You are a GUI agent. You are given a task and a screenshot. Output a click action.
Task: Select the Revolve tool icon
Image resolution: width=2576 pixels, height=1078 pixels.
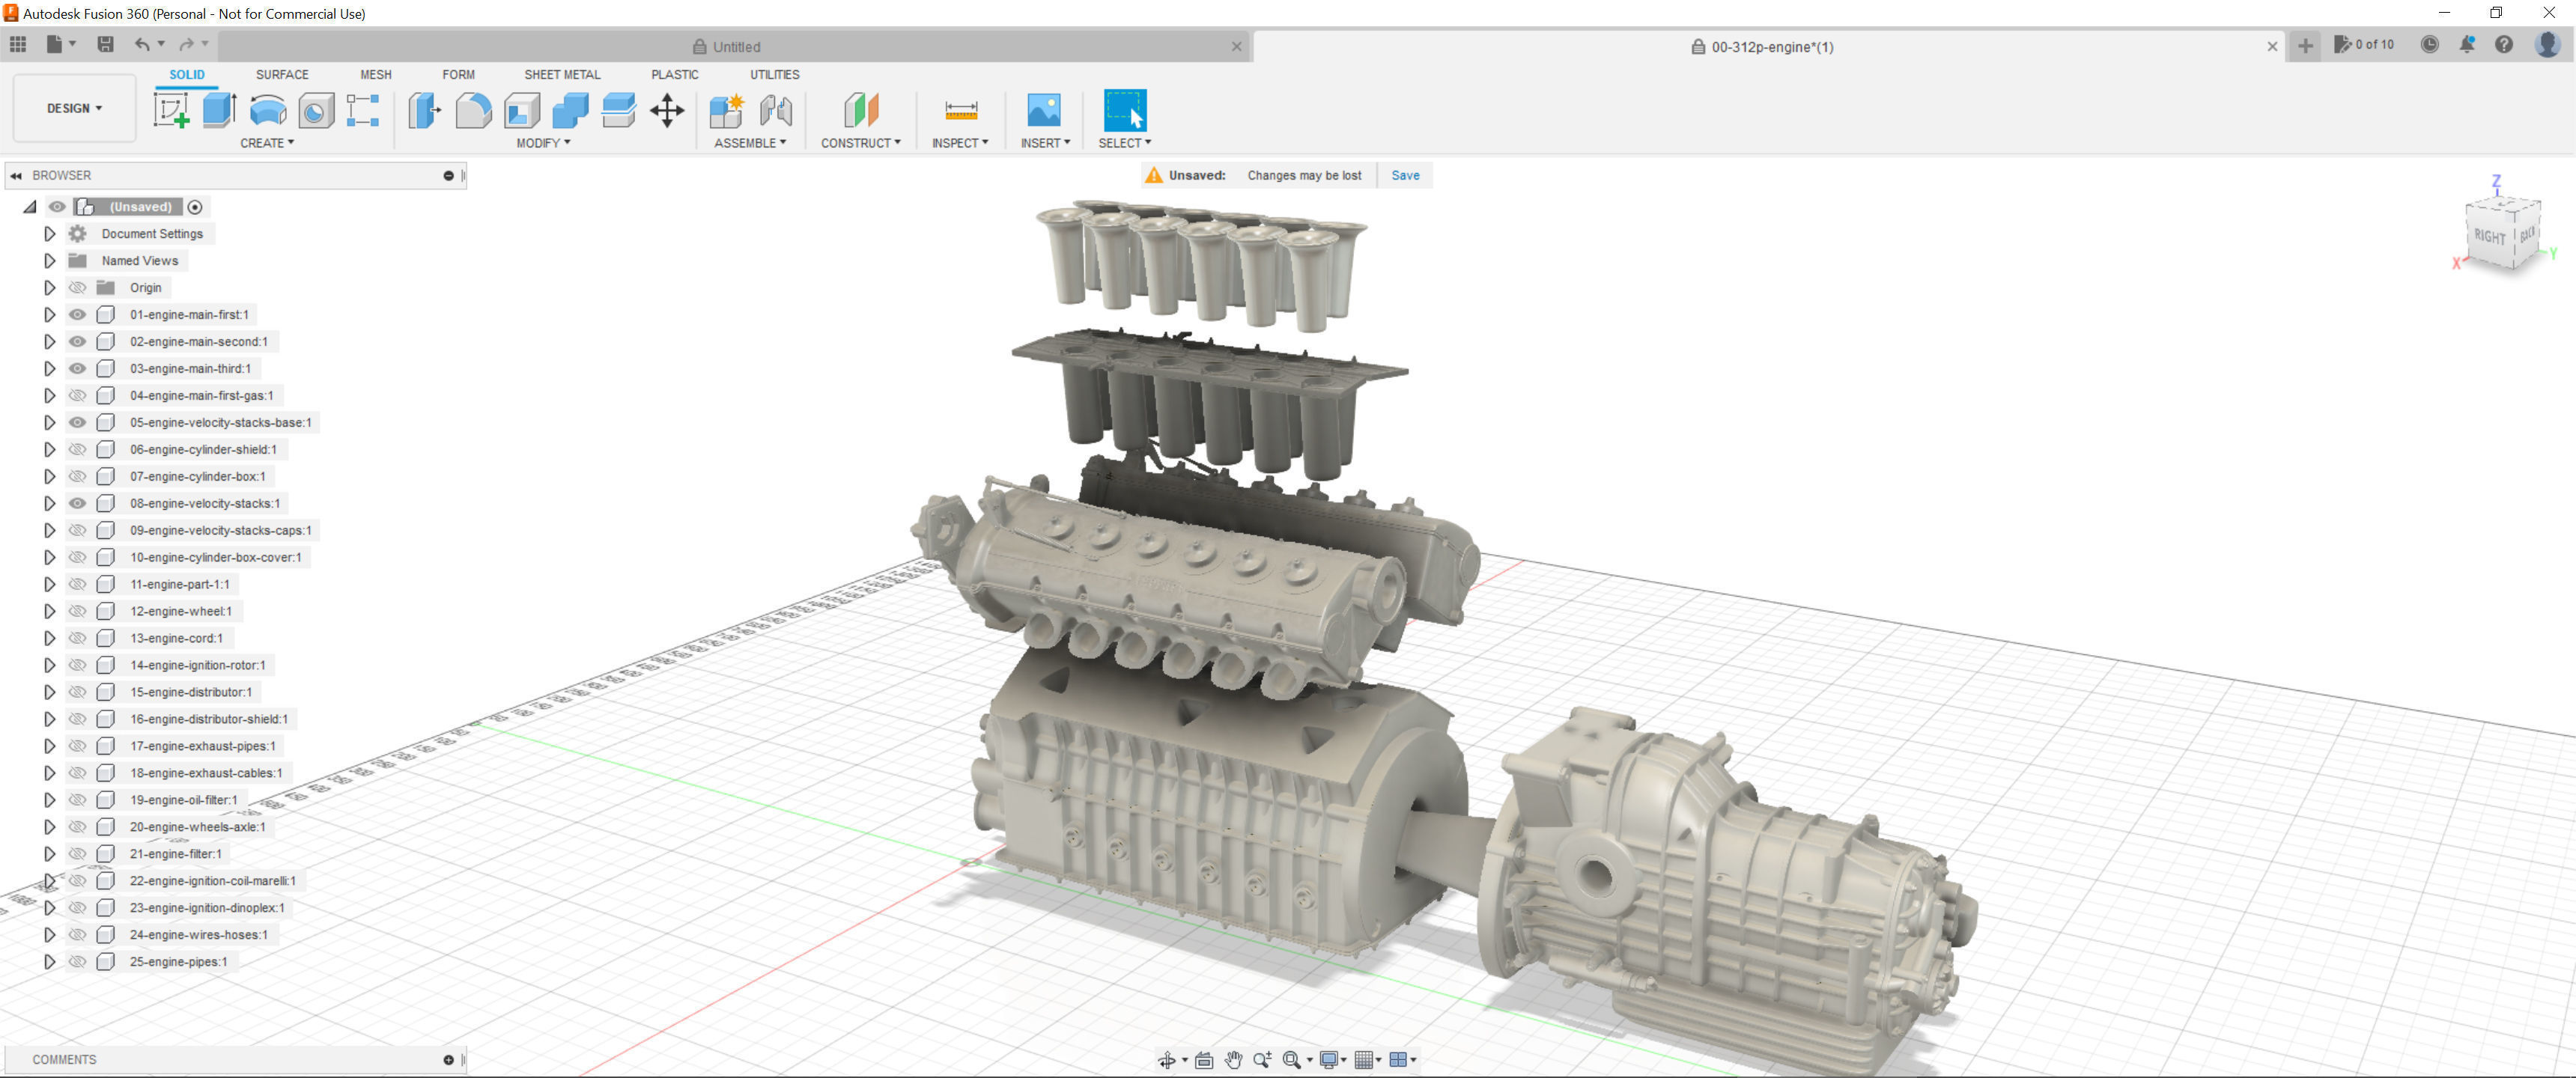(267, 110)
